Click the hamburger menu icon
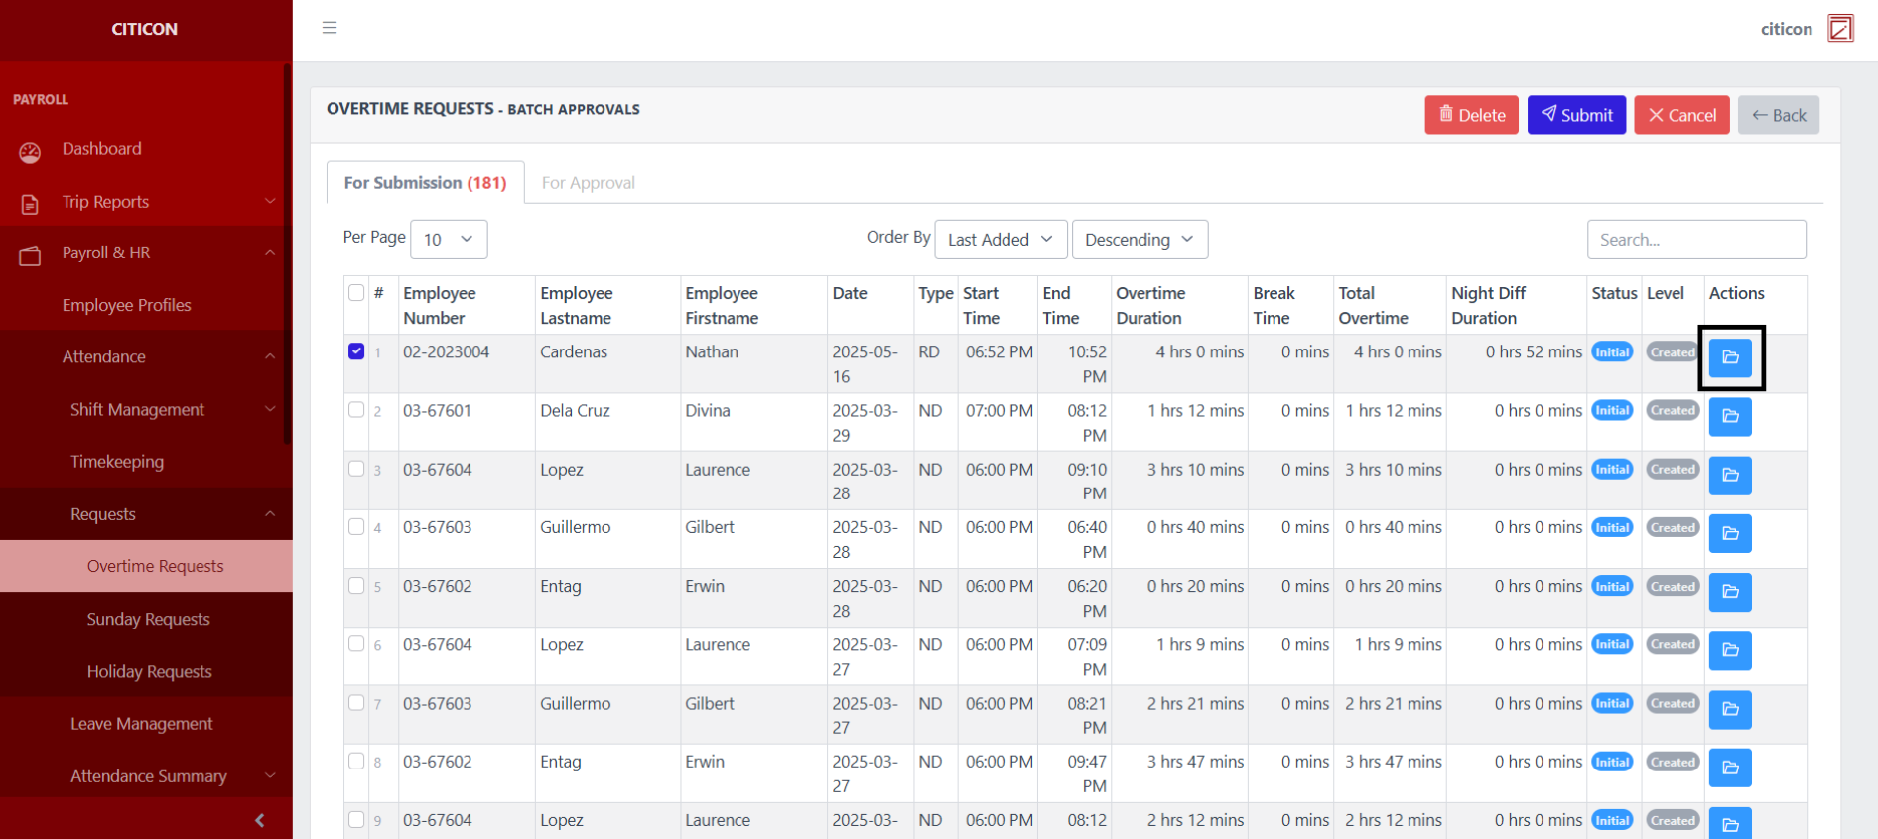 click(330, 28)
